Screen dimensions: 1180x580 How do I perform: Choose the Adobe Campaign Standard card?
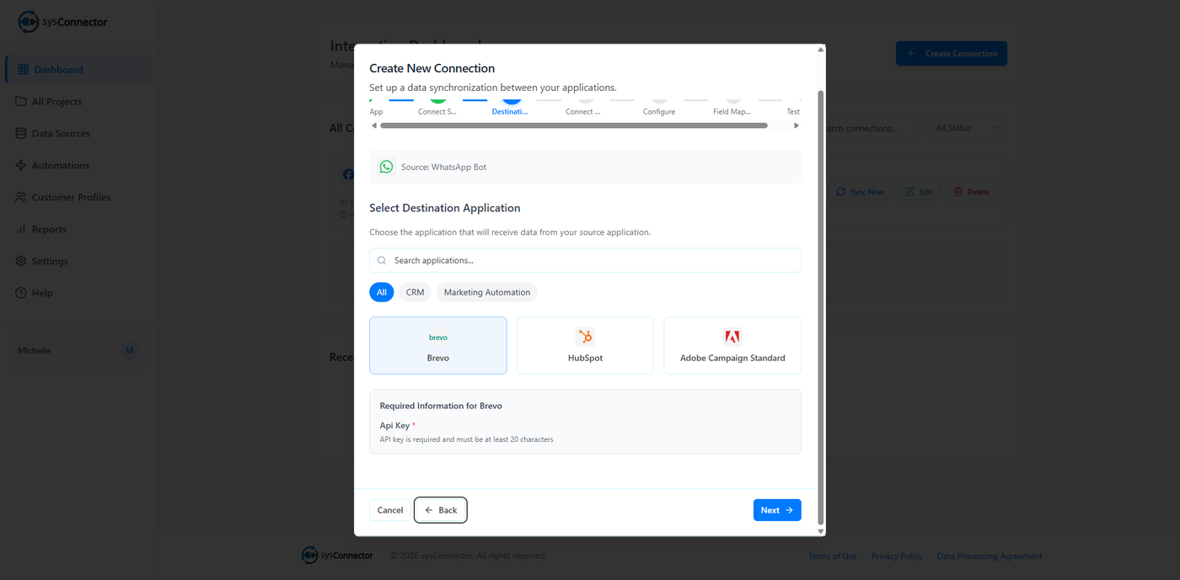coord(732,346)
